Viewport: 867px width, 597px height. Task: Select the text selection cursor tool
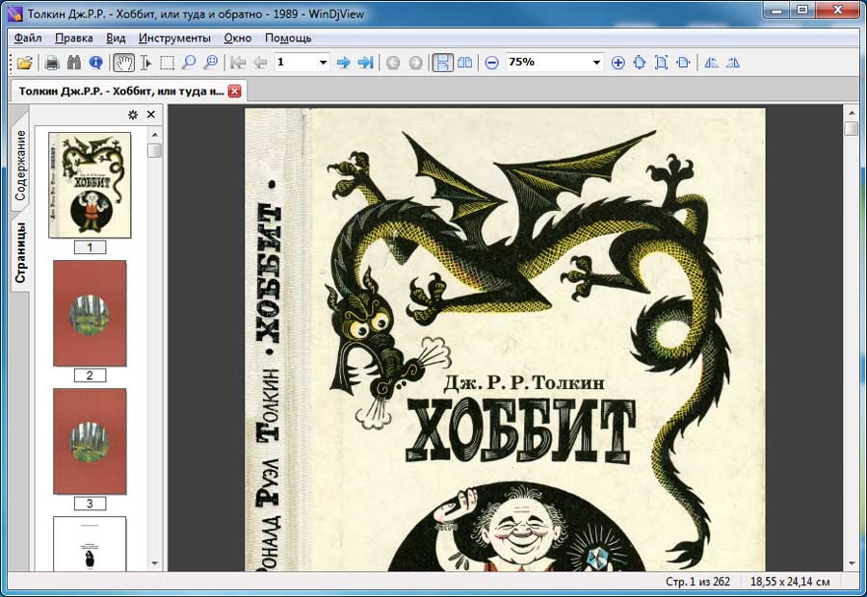click(x=145, y=63)
